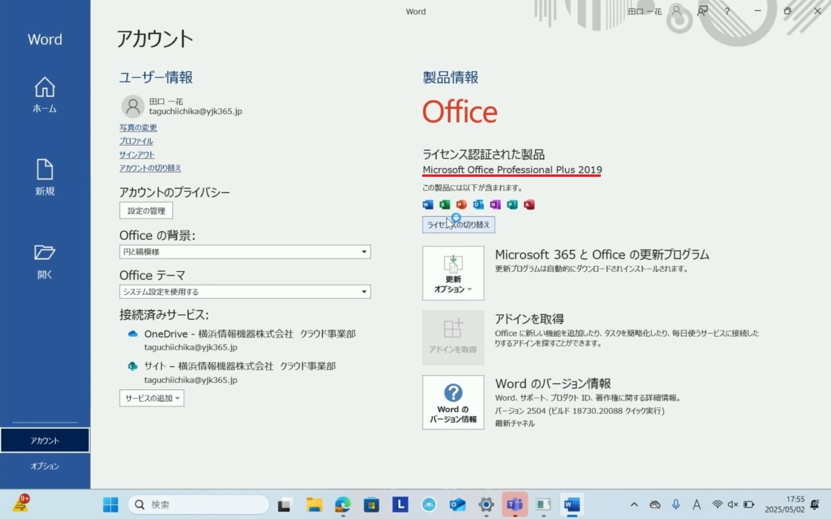The width and height of the screenshot is (831, 519).
Task: Click the SharePoint サイト service icon
Action: click(133, 366)
